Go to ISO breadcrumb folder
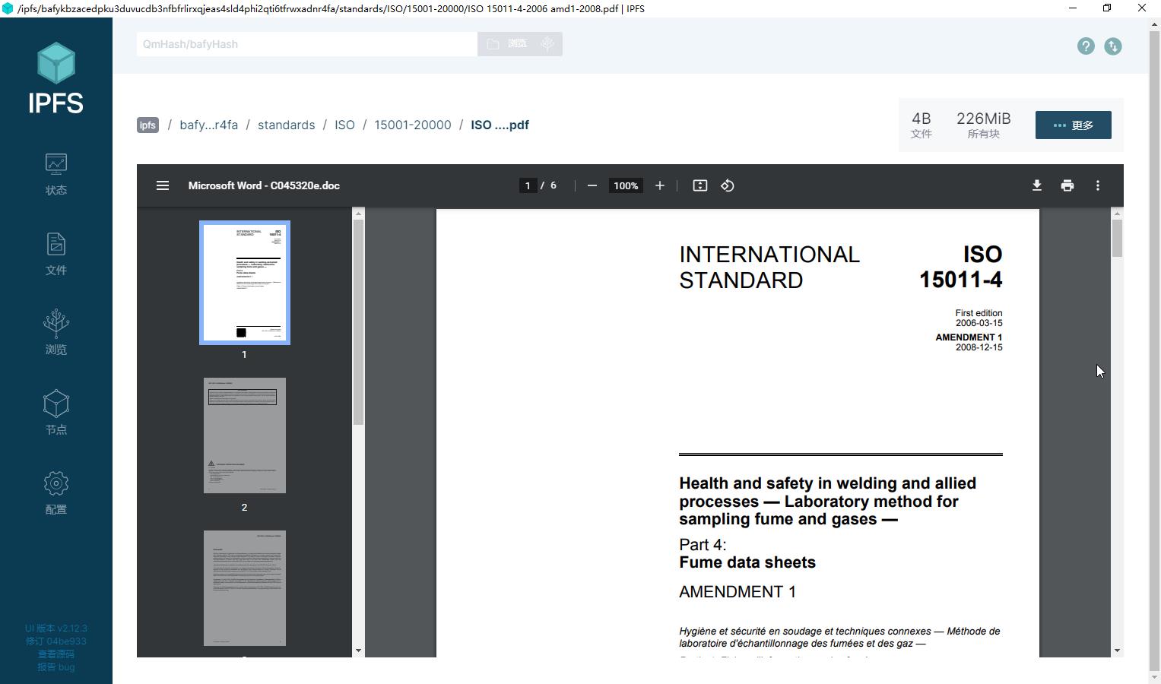 pyautogui.click(x=344, y=125)
